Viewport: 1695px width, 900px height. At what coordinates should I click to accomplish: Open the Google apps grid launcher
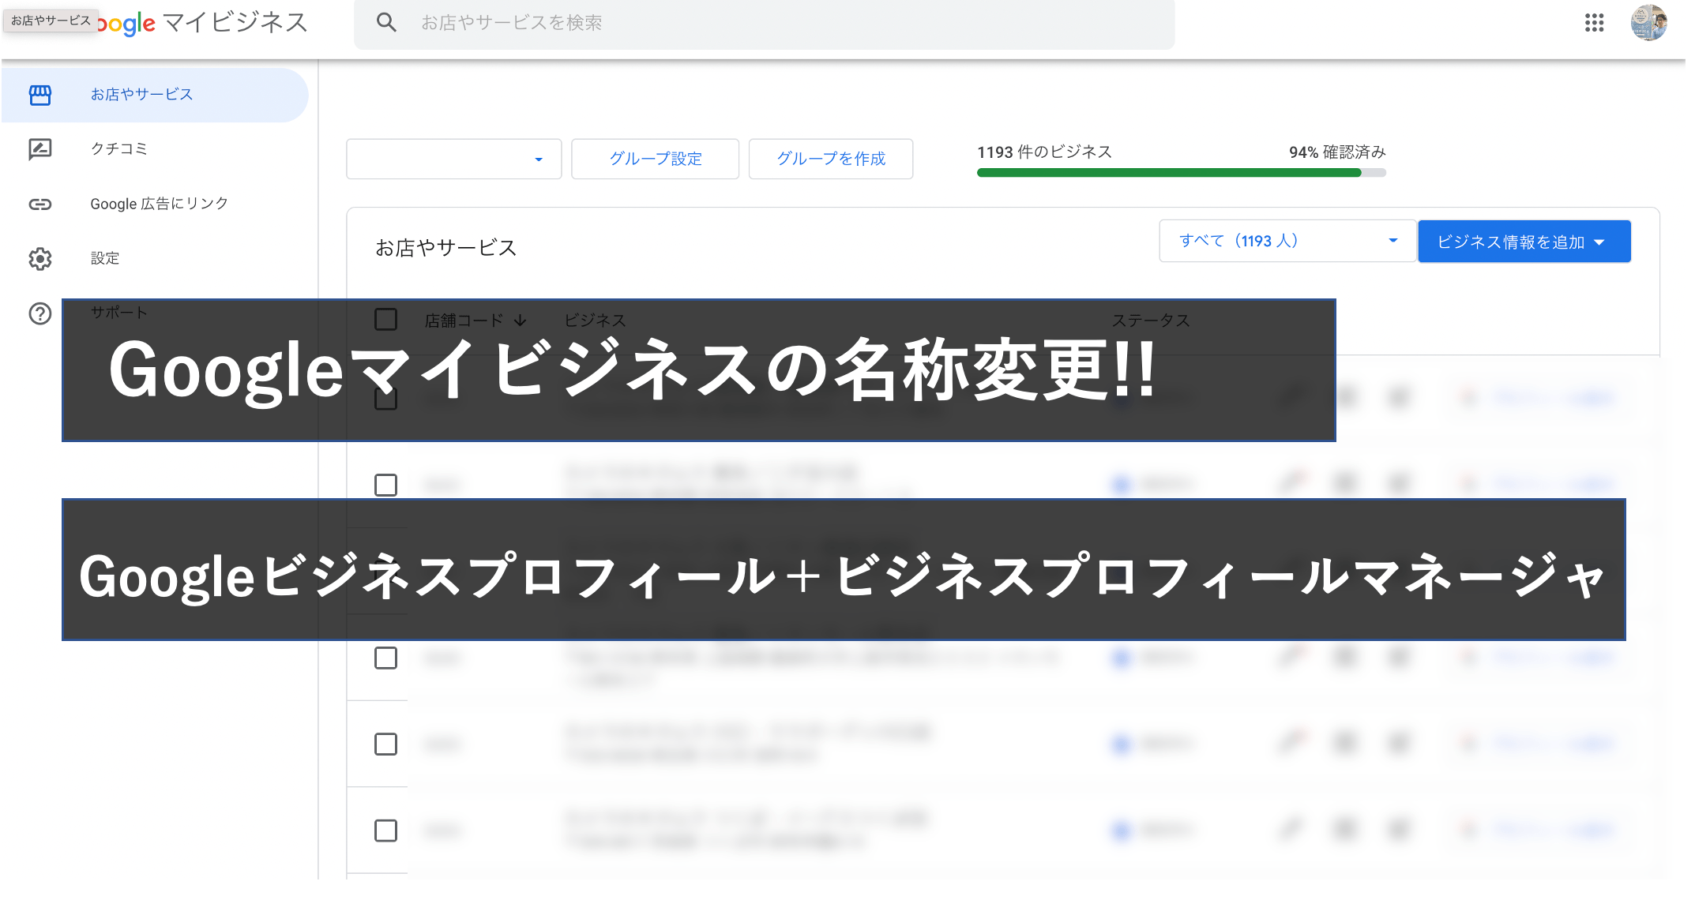coord(1595,23)
